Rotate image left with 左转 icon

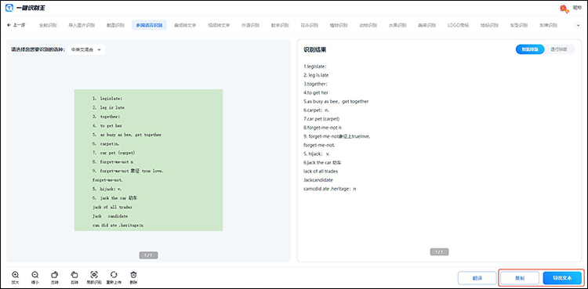(54, 275)
